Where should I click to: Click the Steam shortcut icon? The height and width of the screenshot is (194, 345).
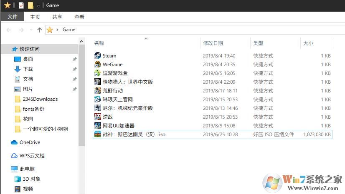click(x=97, y=55)
